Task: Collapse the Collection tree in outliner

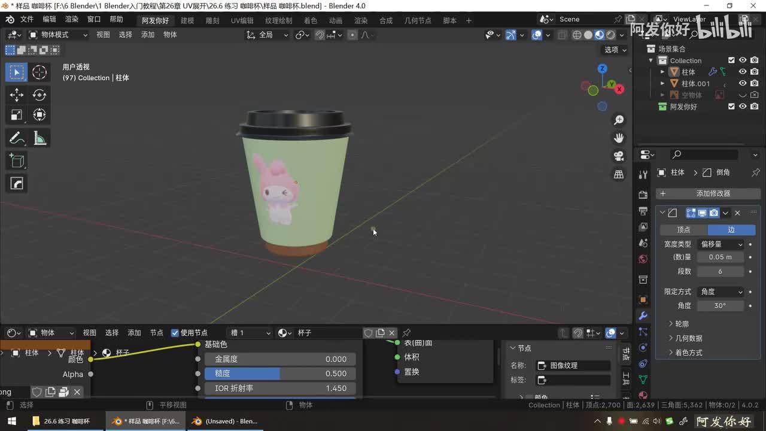Action: 651,60
